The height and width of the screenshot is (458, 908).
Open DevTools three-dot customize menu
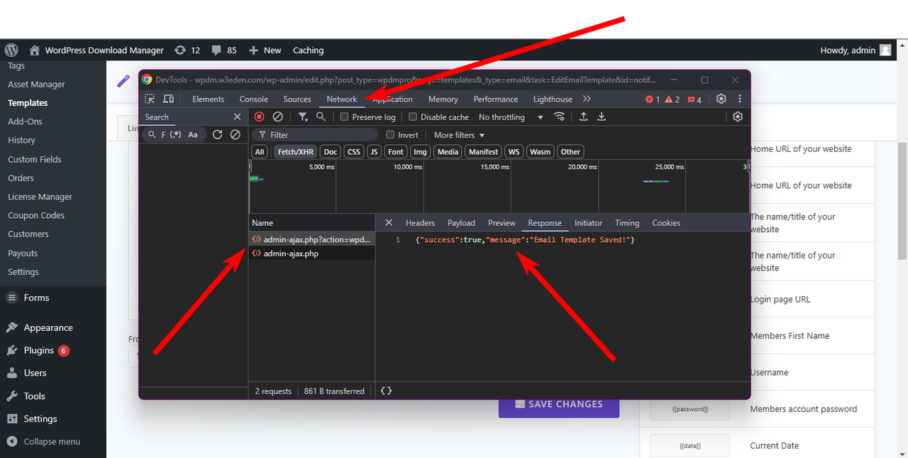[x=740, y=99]
